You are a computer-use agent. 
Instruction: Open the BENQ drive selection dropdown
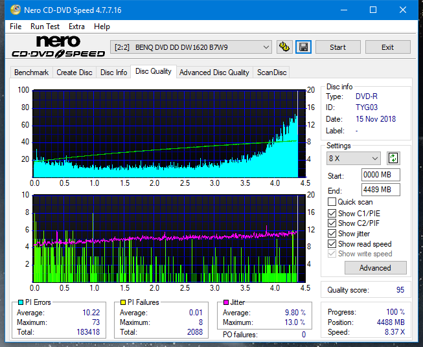(x=191, y=47)
